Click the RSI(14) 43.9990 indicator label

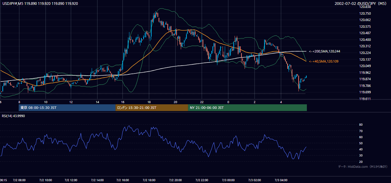pos(13,116)
